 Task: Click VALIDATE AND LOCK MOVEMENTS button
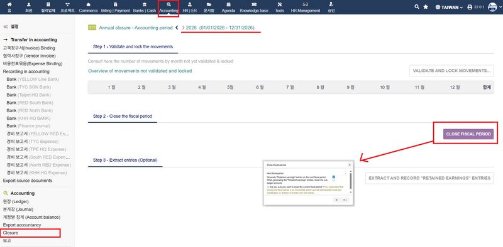pos(451,71)
